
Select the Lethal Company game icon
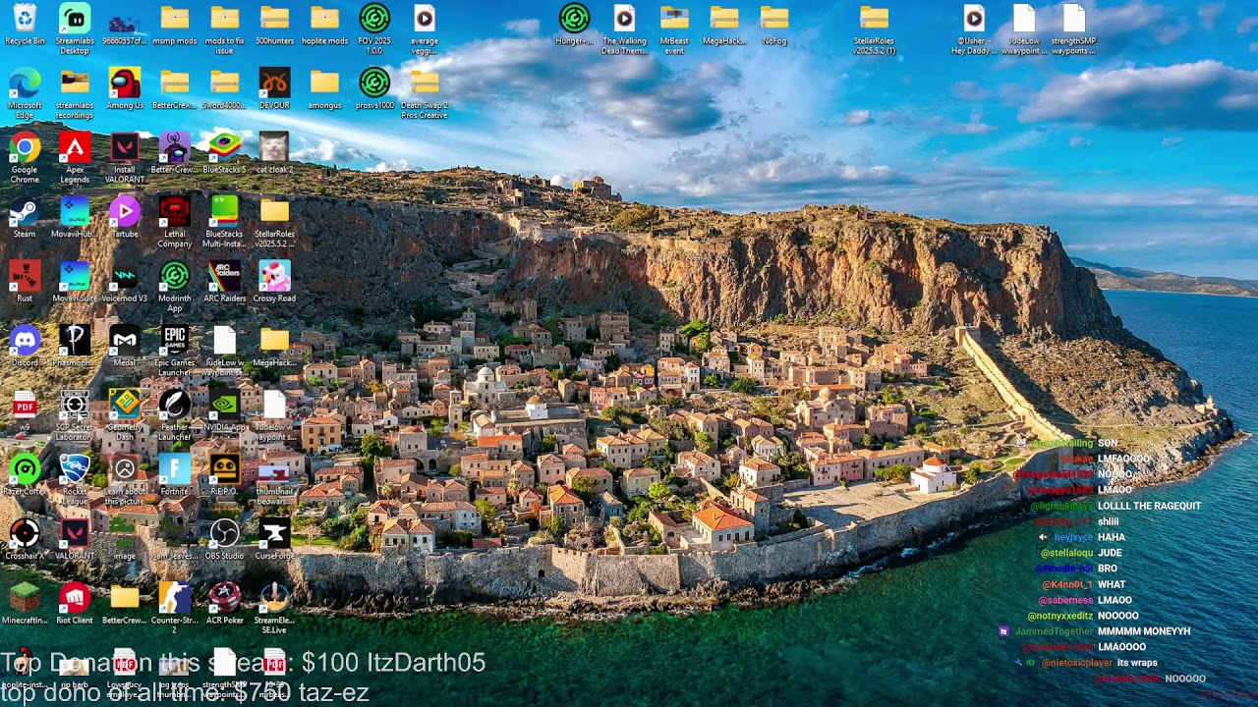(x=175, y=211)
